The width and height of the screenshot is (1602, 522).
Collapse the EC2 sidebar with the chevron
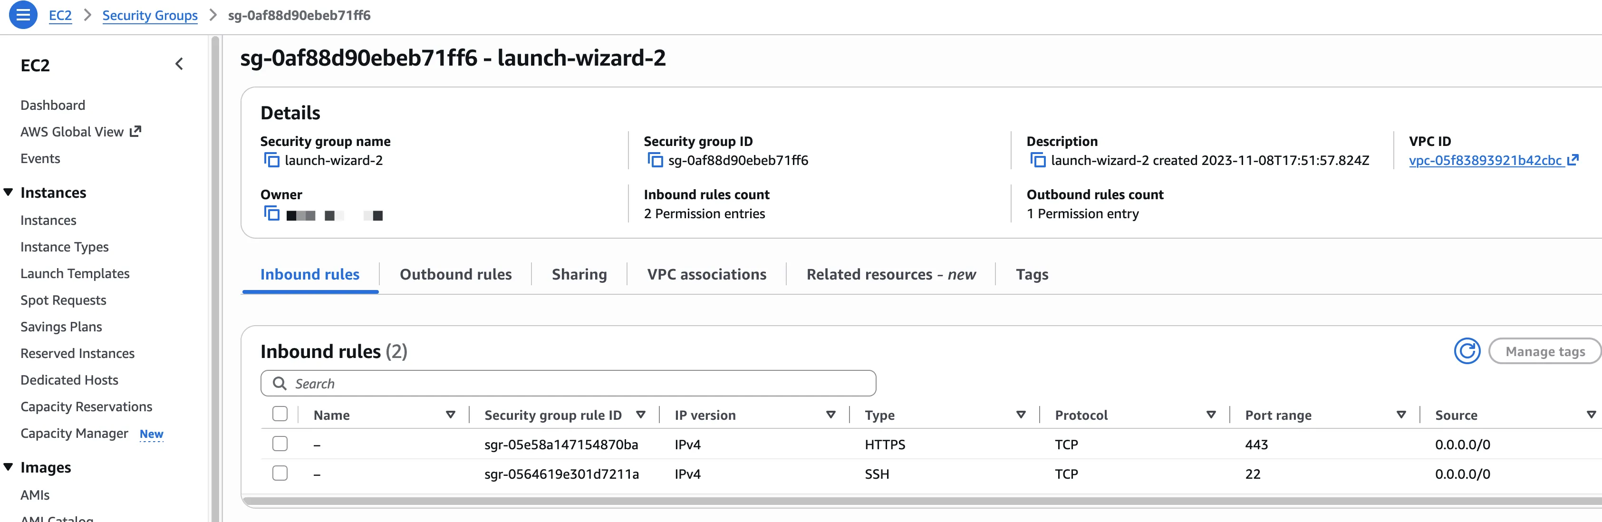pyautogui.click(x=179, y=64)
